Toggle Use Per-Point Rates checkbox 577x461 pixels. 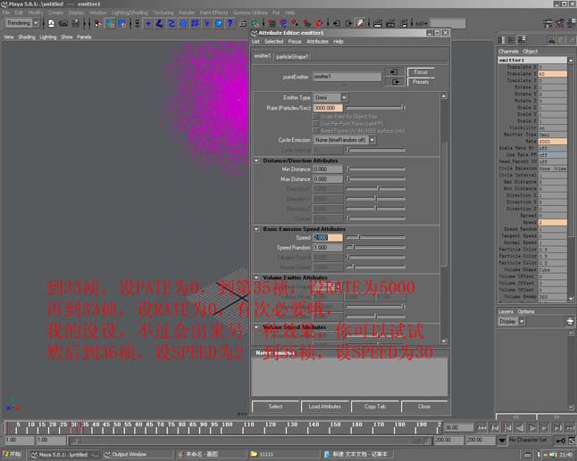click(x=315, y=123)
